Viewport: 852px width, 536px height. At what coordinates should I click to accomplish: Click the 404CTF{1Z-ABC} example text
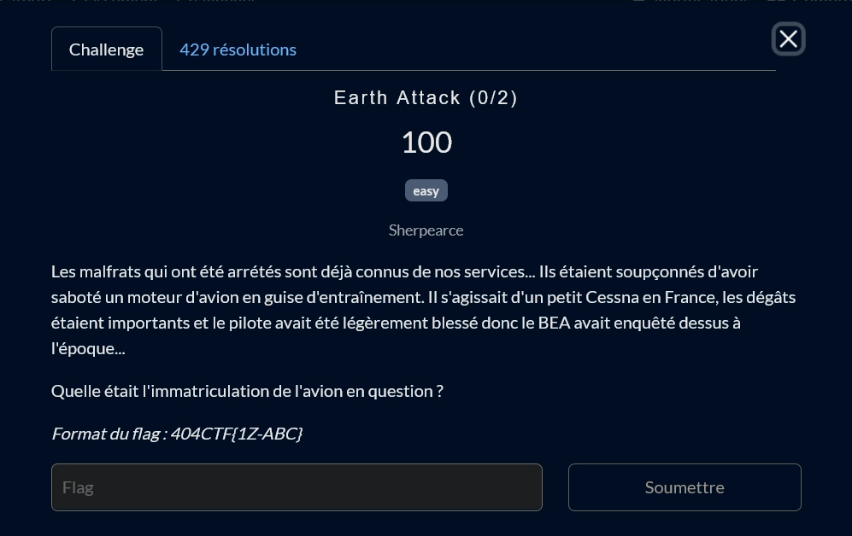(237, 434)
